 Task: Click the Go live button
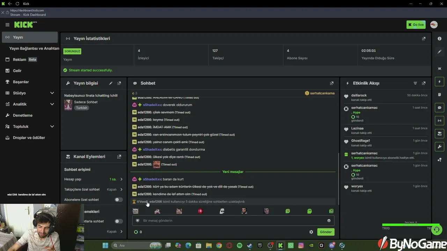pyautogui.click(x=416, y=25)
